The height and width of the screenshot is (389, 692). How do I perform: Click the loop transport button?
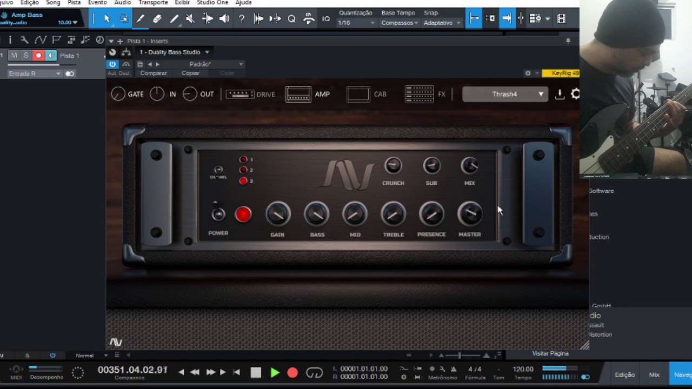point(314,373)
